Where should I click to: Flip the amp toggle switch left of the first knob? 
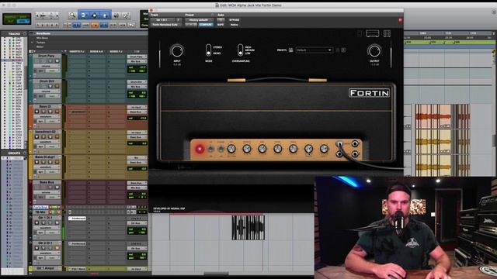click(x=221, y=149)
